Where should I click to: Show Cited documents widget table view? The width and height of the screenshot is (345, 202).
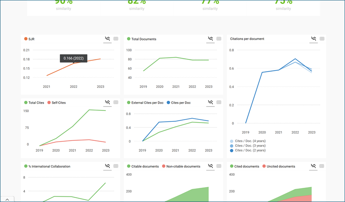point(322,166)
